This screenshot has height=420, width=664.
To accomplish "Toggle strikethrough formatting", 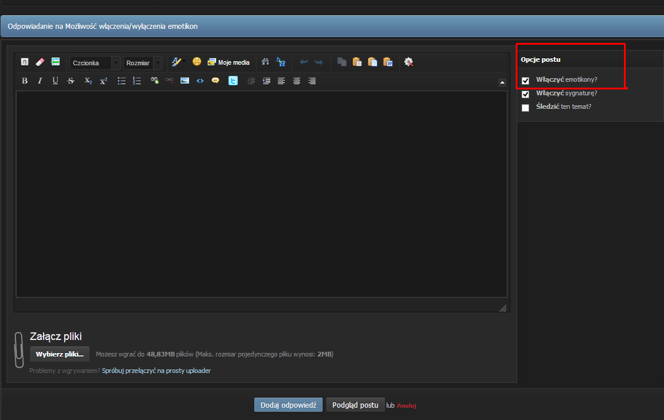I will pyautogui.click(x=71, y=81).
